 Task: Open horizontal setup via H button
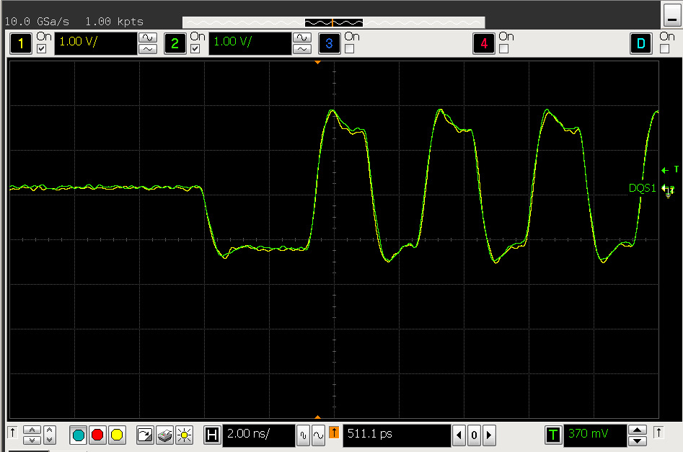coord(212,435)
